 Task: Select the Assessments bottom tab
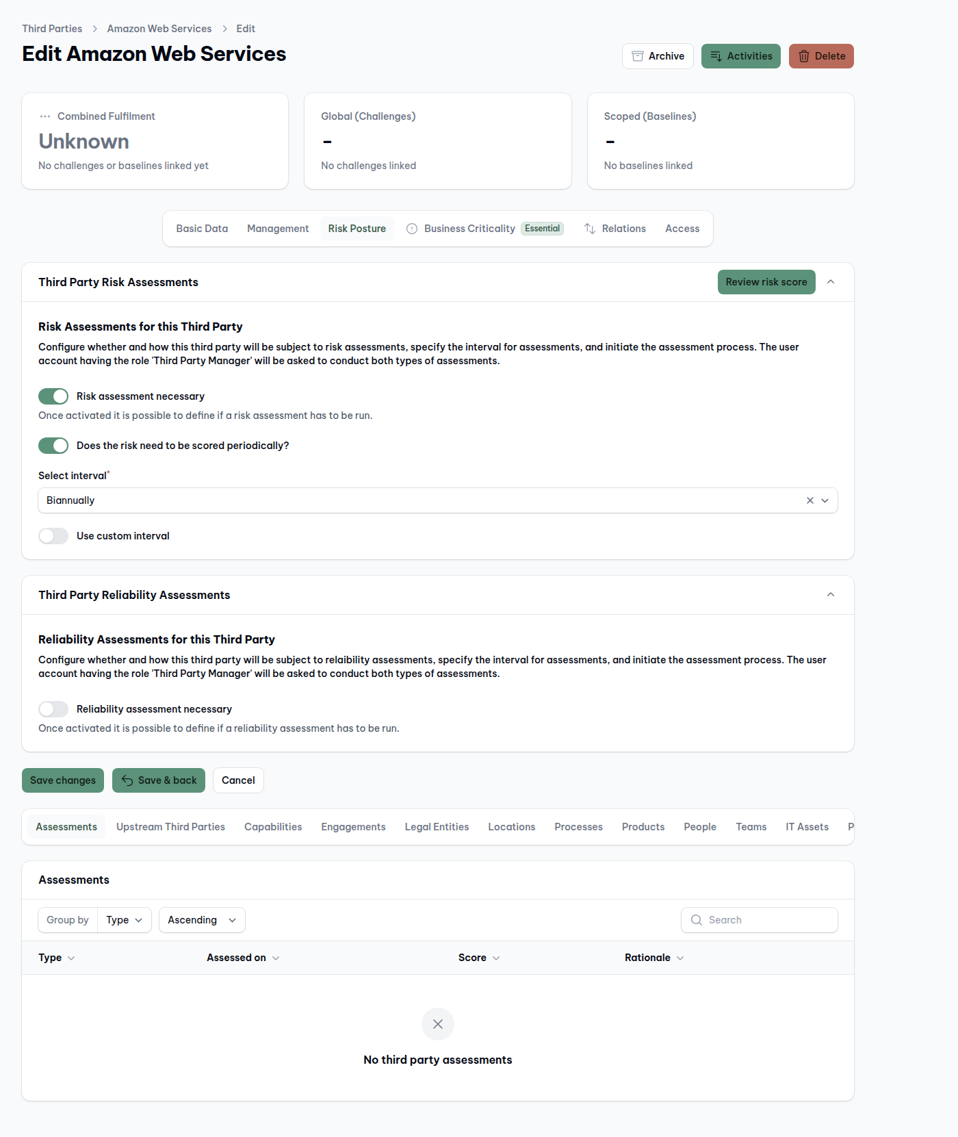[66, 827]
